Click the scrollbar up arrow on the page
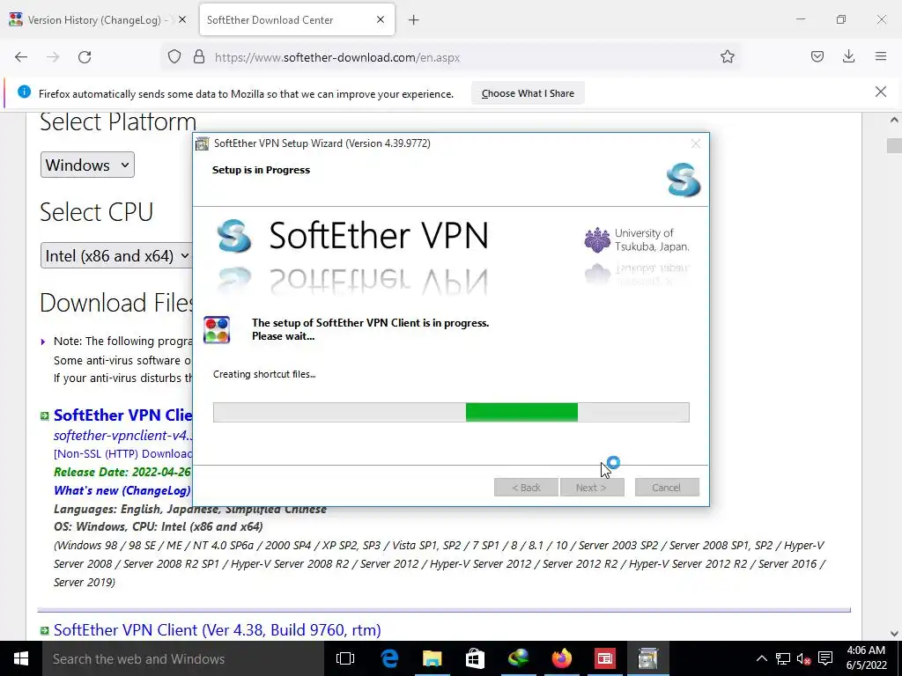 coord(893,120)
